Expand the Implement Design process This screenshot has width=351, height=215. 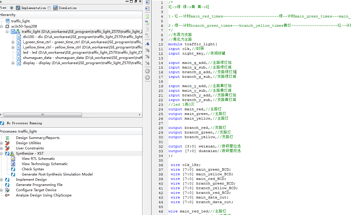(1, 180)
